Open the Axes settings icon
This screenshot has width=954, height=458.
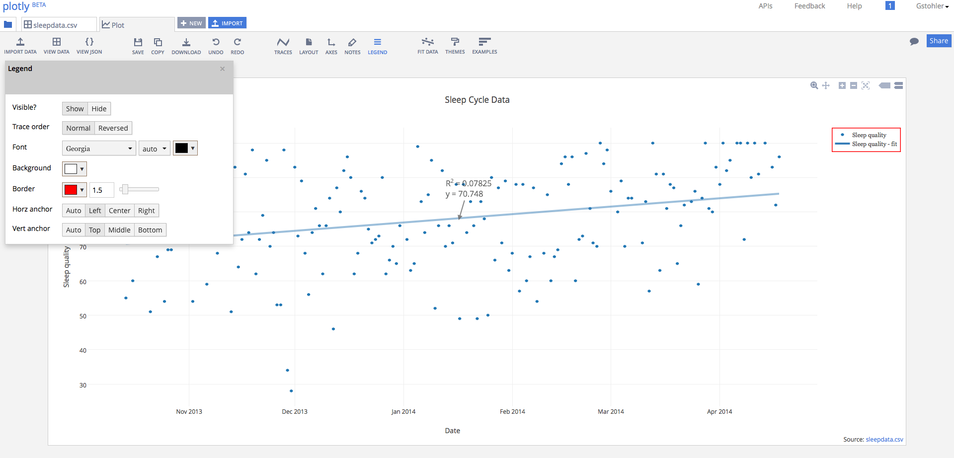pos(330,46)
